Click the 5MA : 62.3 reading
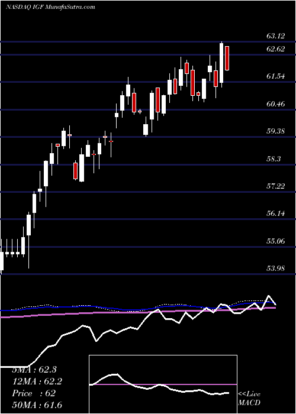The image size is (296, 414). [34, 370]
